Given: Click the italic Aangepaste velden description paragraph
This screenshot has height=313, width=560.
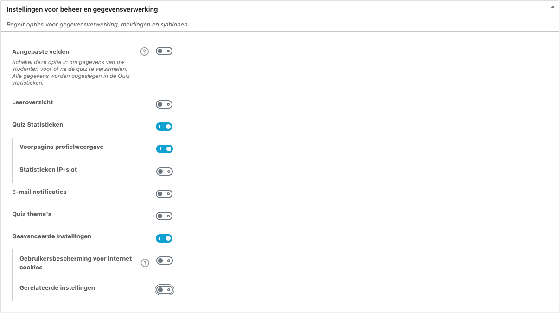Looking at the screenshot, I should [x=70, y=72].
